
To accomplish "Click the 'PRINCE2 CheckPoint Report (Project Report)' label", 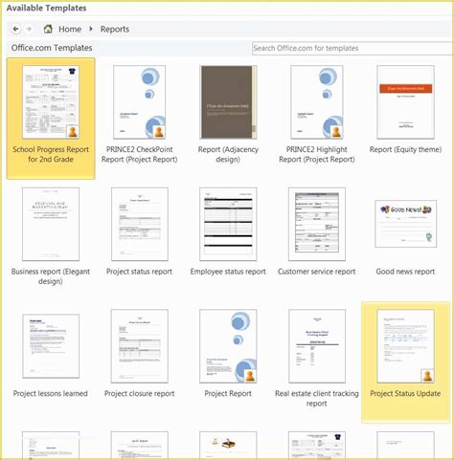I will pos(140,154).
